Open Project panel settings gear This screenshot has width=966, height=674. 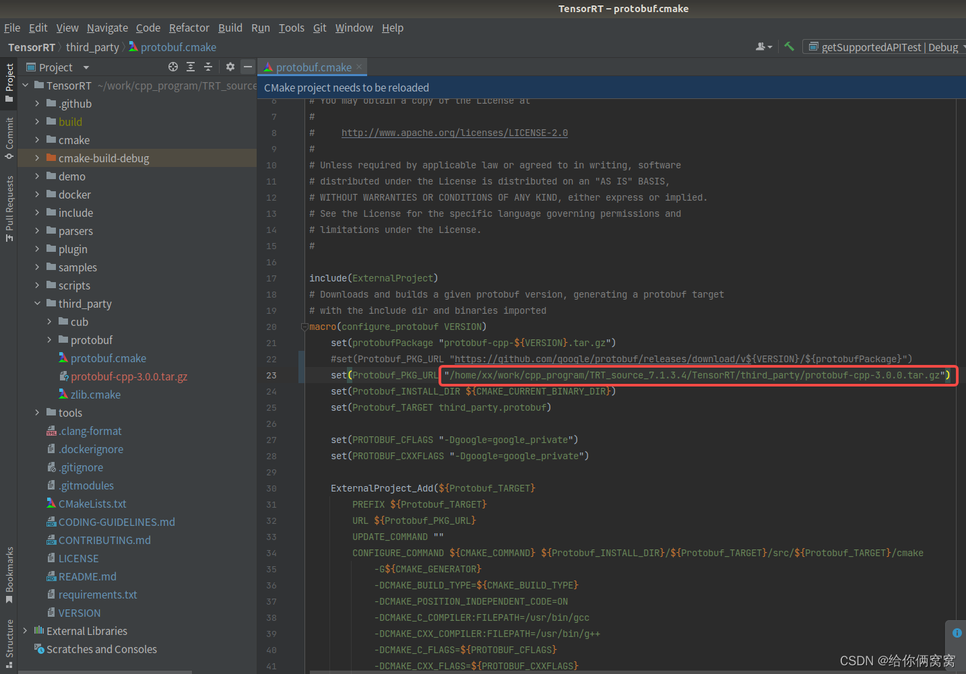click(x=230, y=67)
